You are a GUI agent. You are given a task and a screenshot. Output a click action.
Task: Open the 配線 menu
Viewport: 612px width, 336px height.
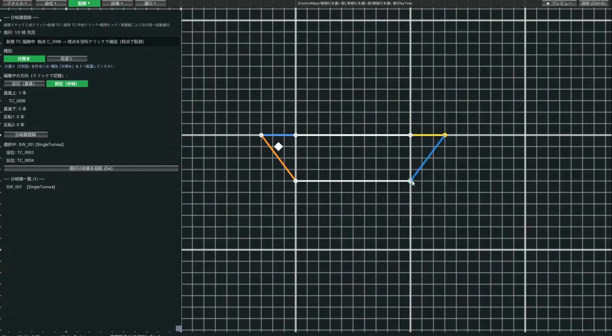point(84,3)
